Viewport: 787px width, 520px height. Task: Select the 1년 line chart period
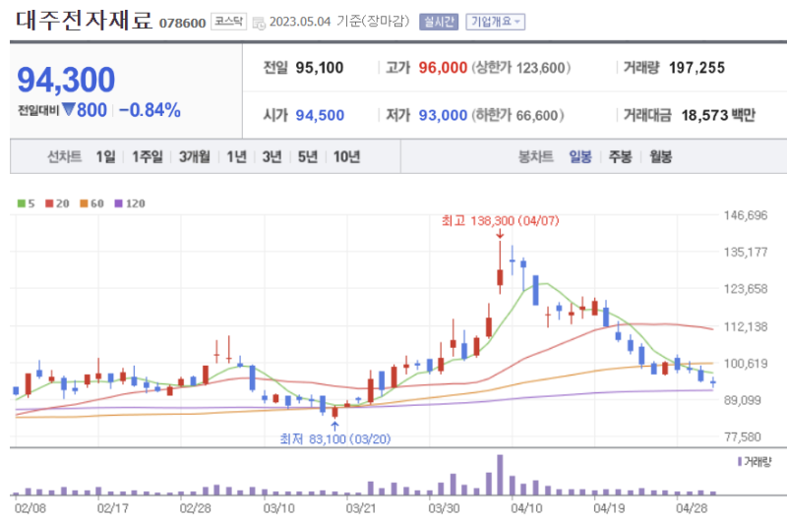pos(236,157)
